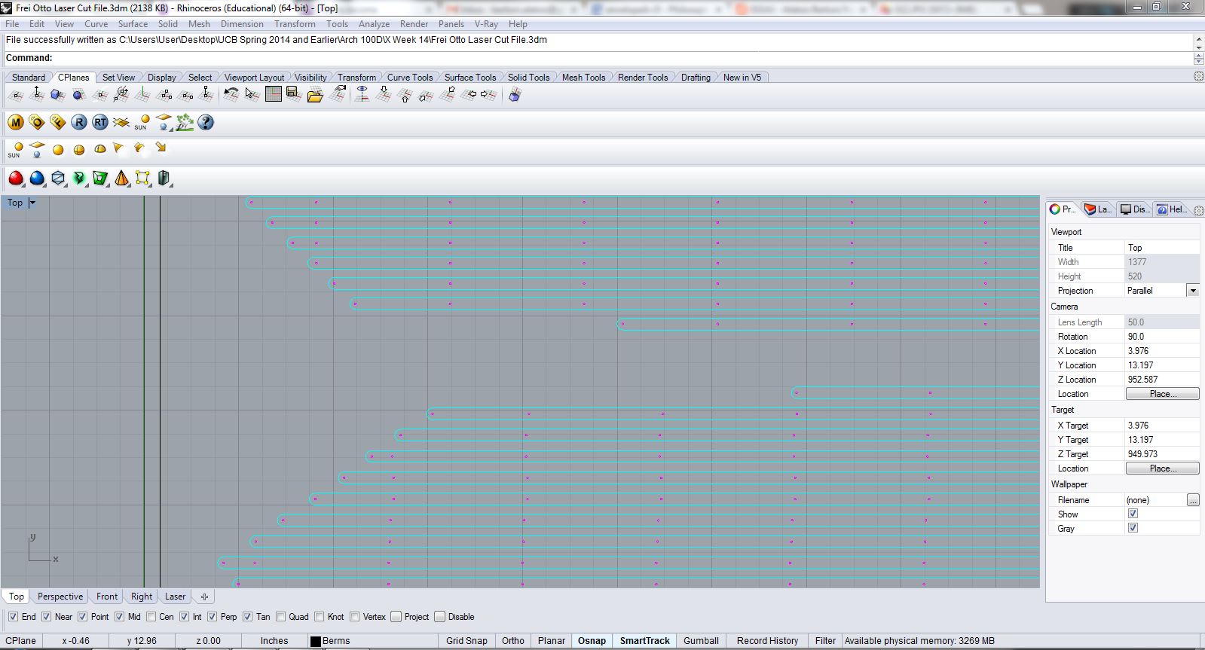Toggle the Near osnap checkbox
The image size is (1205, 650).
(47, 617)
